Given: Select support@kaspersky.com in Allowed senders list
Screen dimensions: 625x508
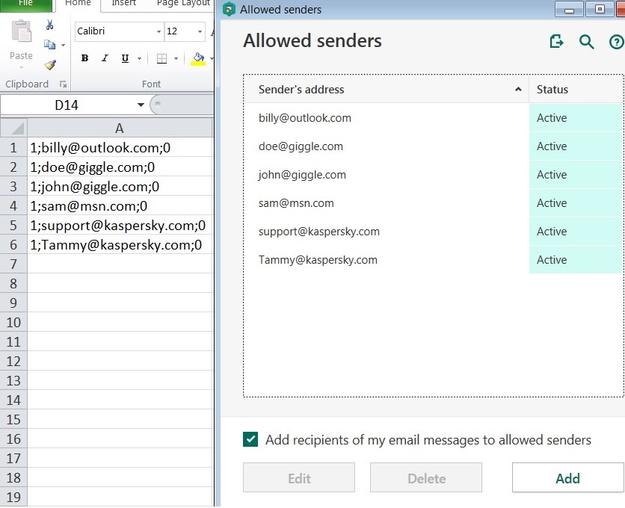Looking at the screenshot, I should point(319,232).
